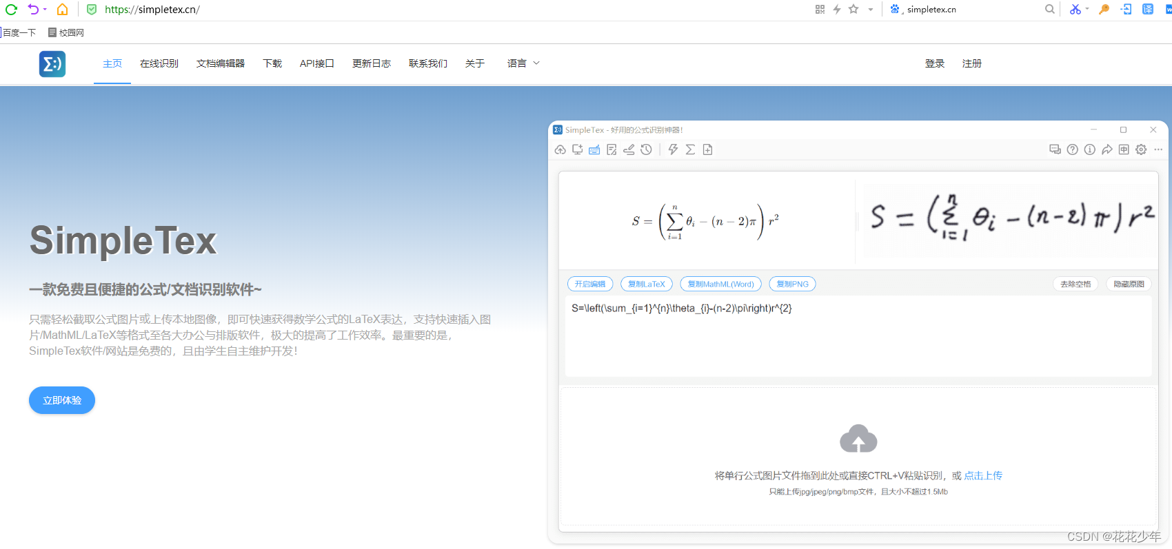Image resolution: width=1172 pixels, height=549 pixels.
Task: Click the browser search magnifier icon
Action: (x=1049, y=10)
